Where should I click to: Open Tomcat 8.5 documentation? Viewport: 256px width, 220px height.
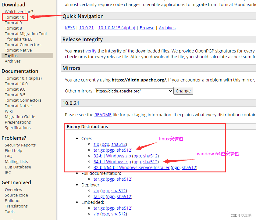coord(15,95)
